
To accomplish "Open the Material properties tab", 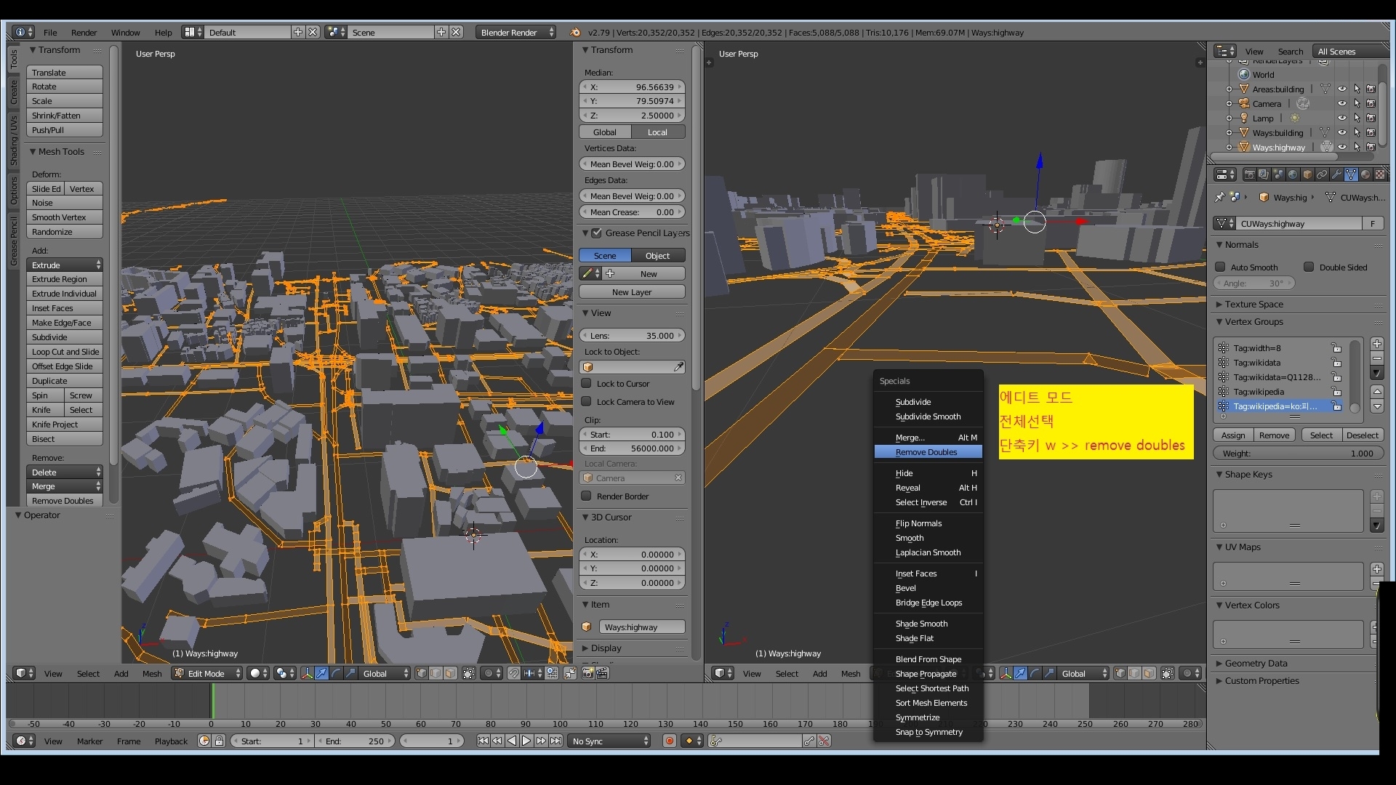I will pyautogui.click(x=1365, y=174).
